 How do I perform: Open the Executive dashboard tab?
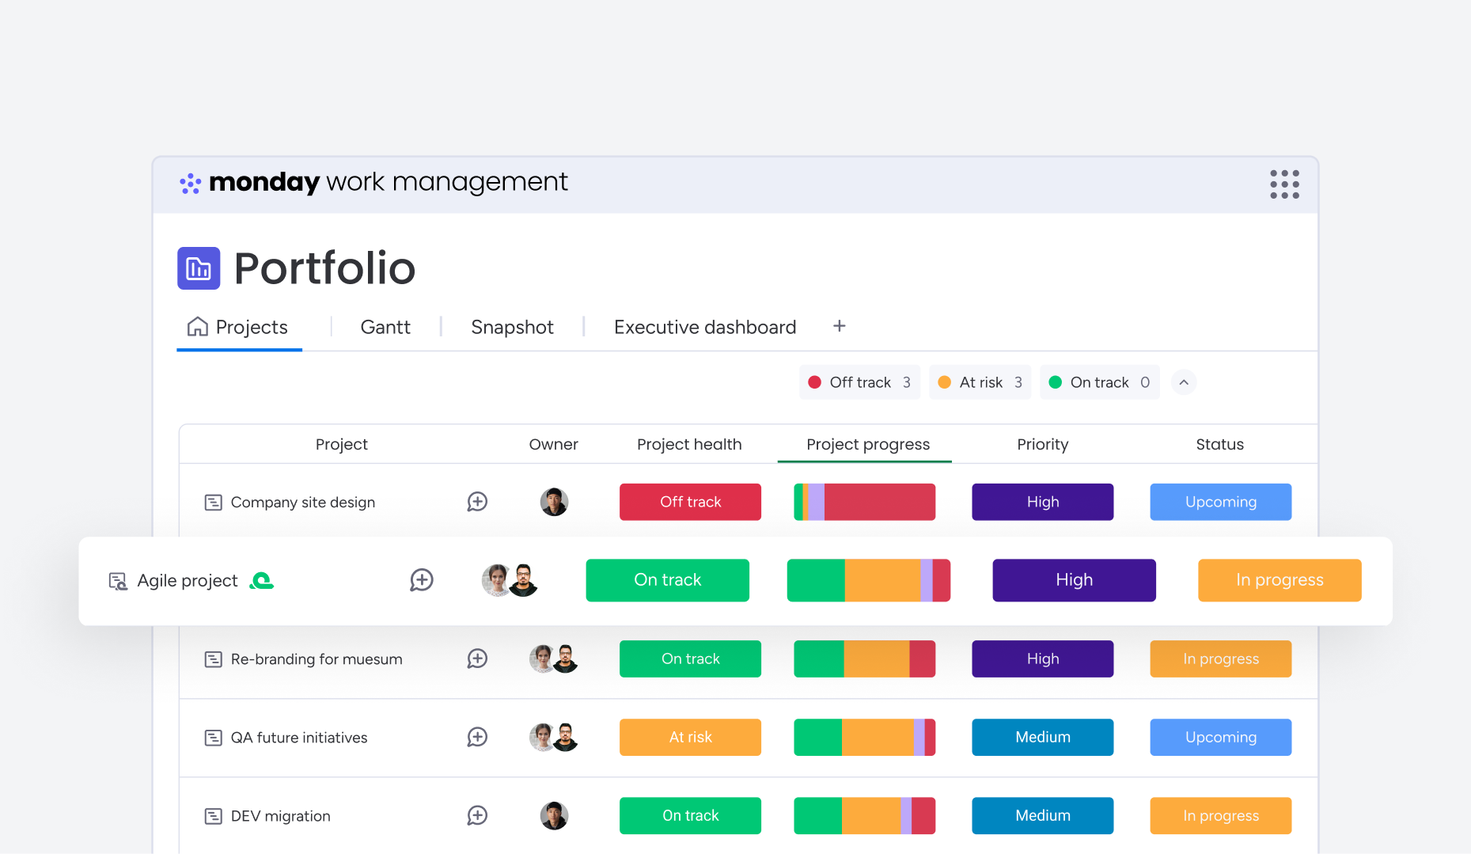(x=705, y=327)
